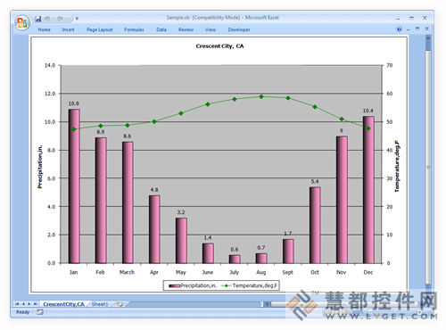Select the Precipitation legend entry
446x330 pixels.
pyautogui.click(x=193, y=285)
